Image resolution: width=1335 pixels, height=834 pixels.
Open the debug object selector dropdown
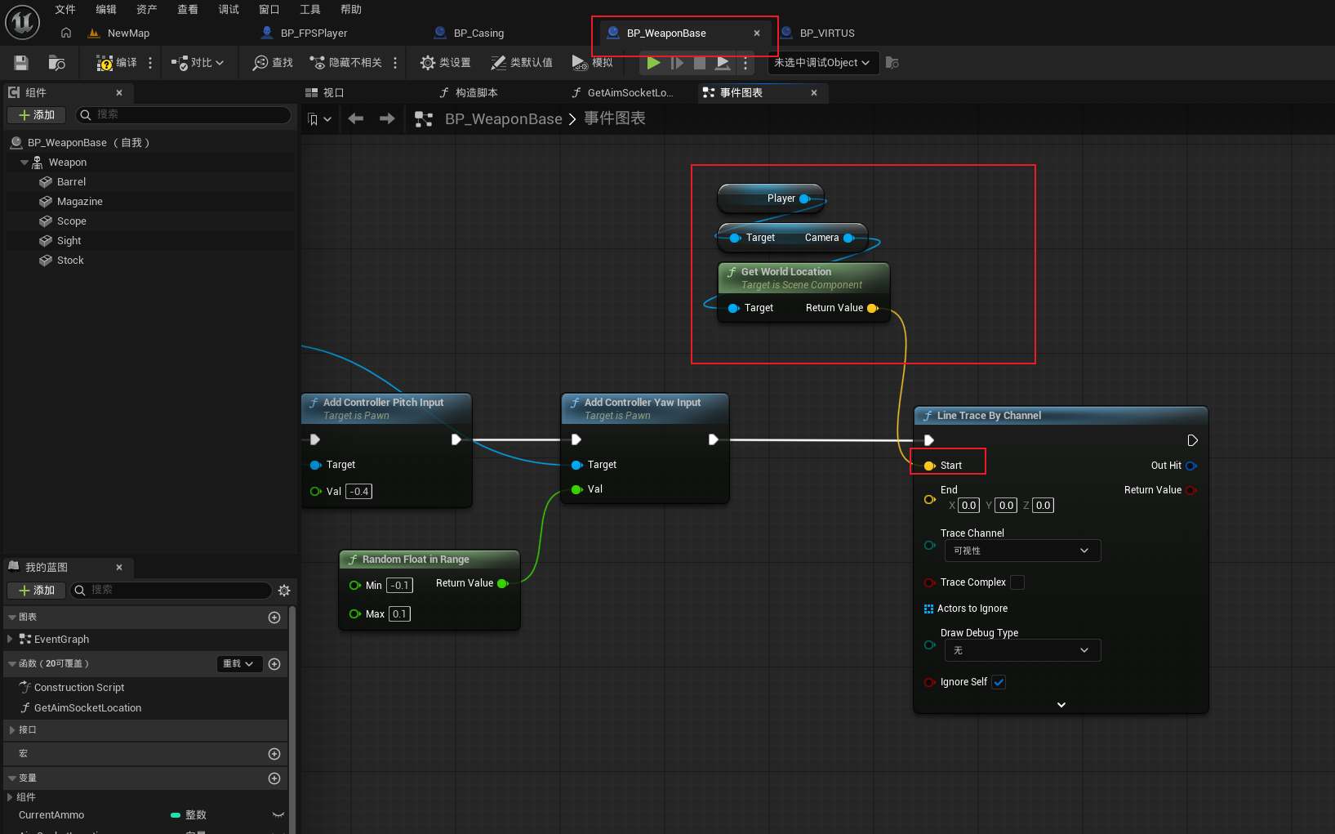(822, 63)
